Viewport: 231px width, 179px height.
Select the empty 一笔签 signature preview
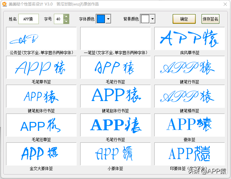[116, 38]
